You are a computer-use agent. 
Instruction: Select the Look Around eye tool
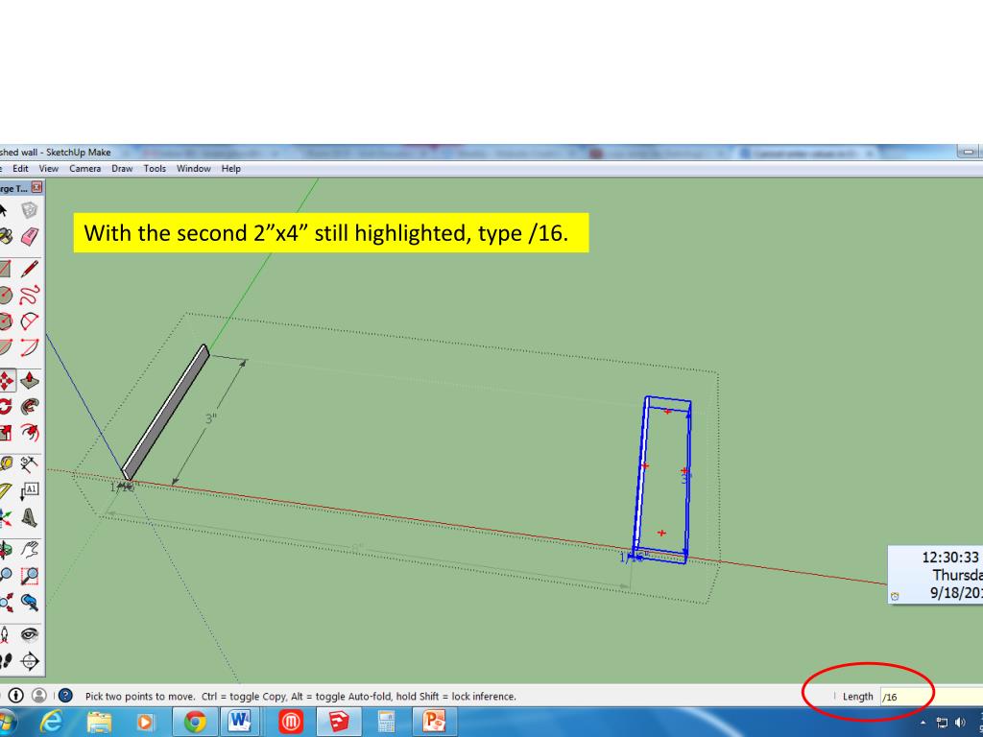click(29, 635)
